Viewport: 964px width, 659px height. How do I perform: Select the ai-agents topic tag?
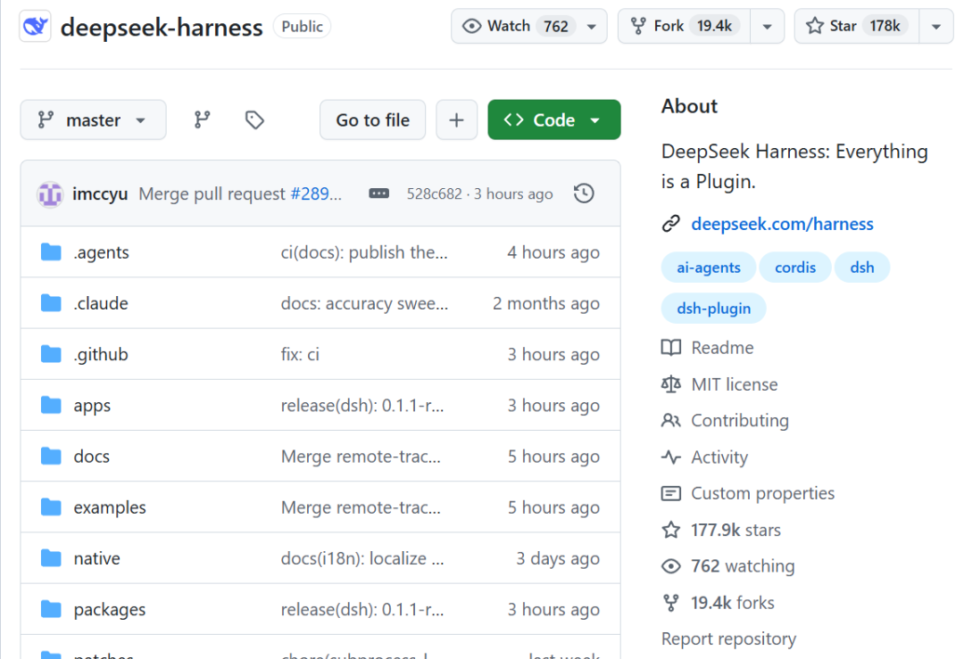708,268
